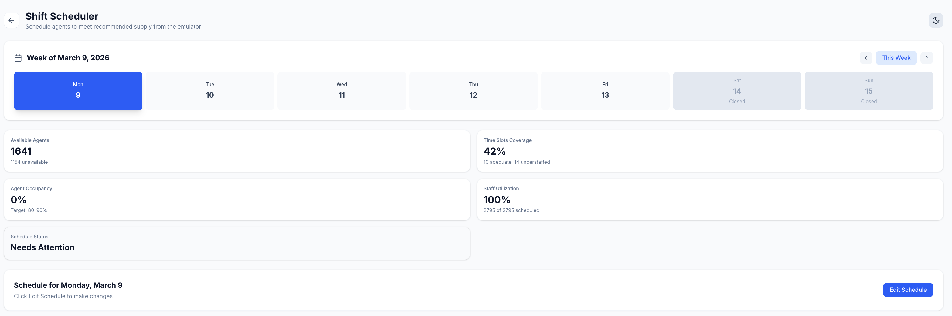Toggle dark mode with the moon icon
Screen dimensions: 952x316
936,20
